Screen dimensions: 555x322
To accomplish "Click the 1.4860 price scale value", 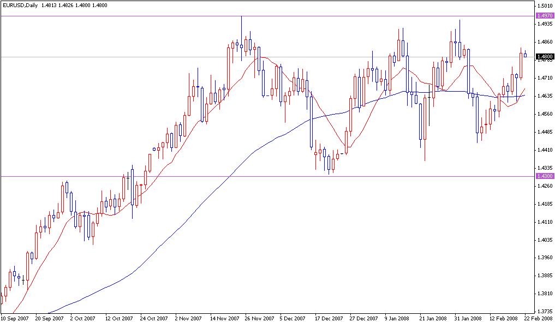I will tap(545, 42).
